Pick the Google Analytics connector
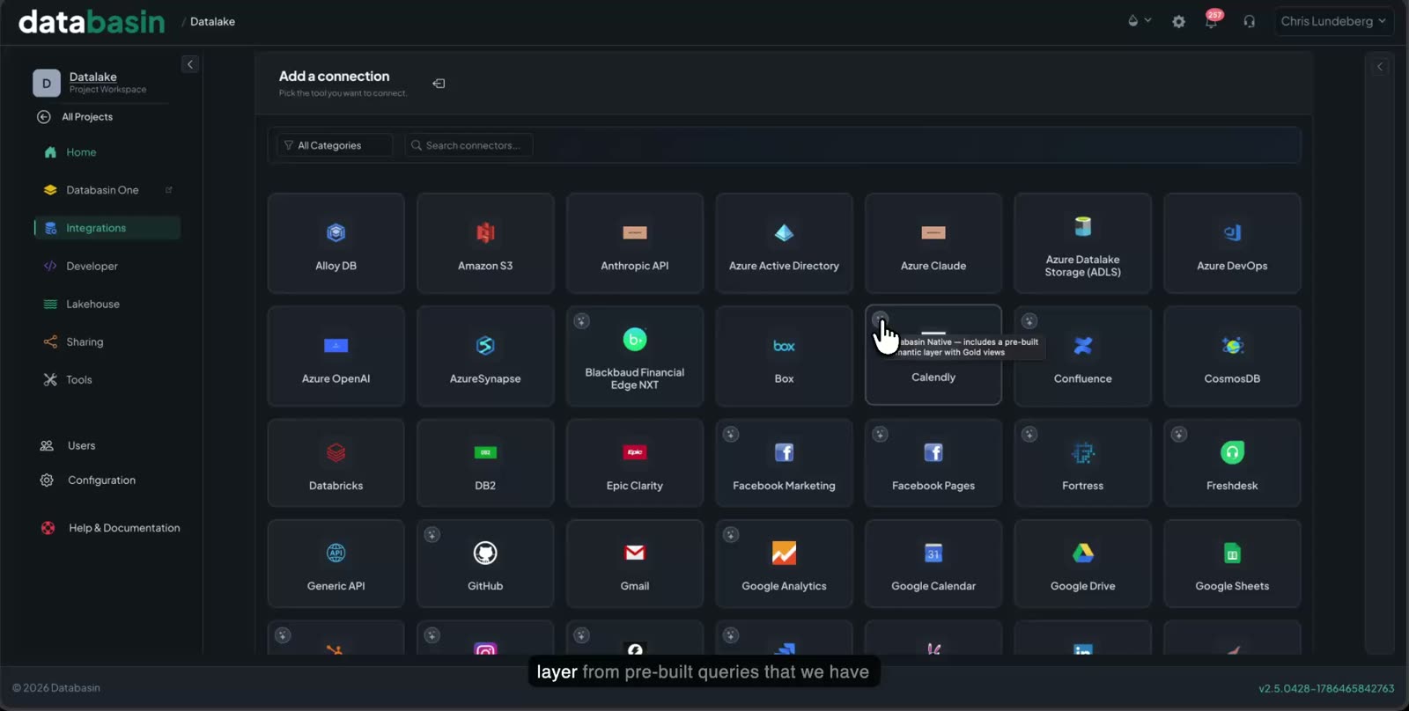The height and width of the screenshot is (711, 1409). pos(784,563)
